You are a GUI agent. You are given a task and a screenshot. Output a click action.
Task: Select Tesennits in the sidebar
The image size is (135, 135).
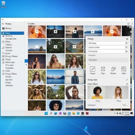coord(9,68)
